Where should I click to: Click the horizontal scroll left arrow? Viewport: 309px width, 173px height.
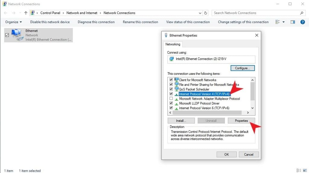(170, 113)
